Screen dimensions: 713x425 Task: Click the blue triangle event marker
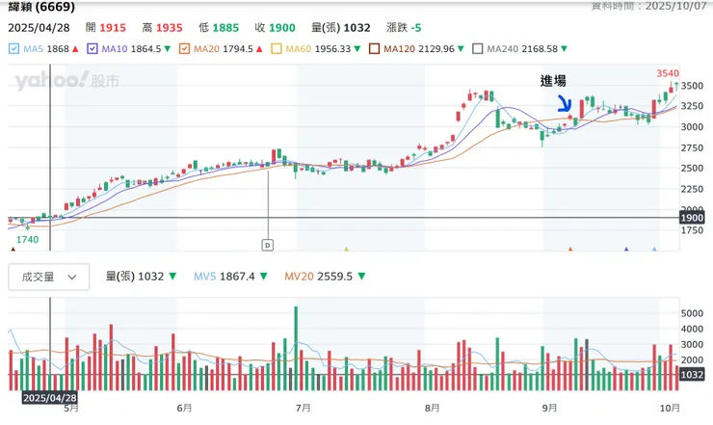pyautogui.click(x=626, y=250)
